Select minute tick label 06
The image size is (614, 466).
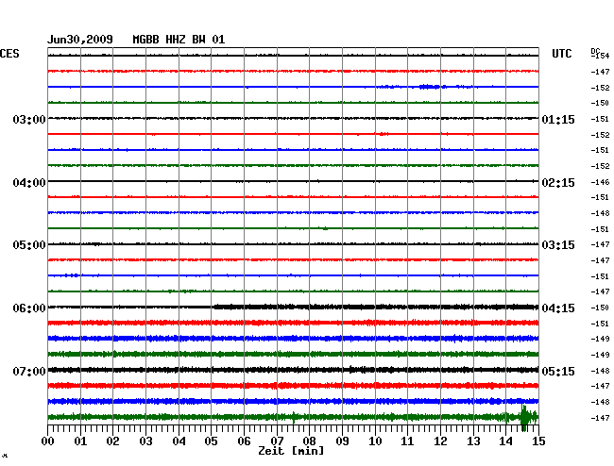(x=244, y=441)
